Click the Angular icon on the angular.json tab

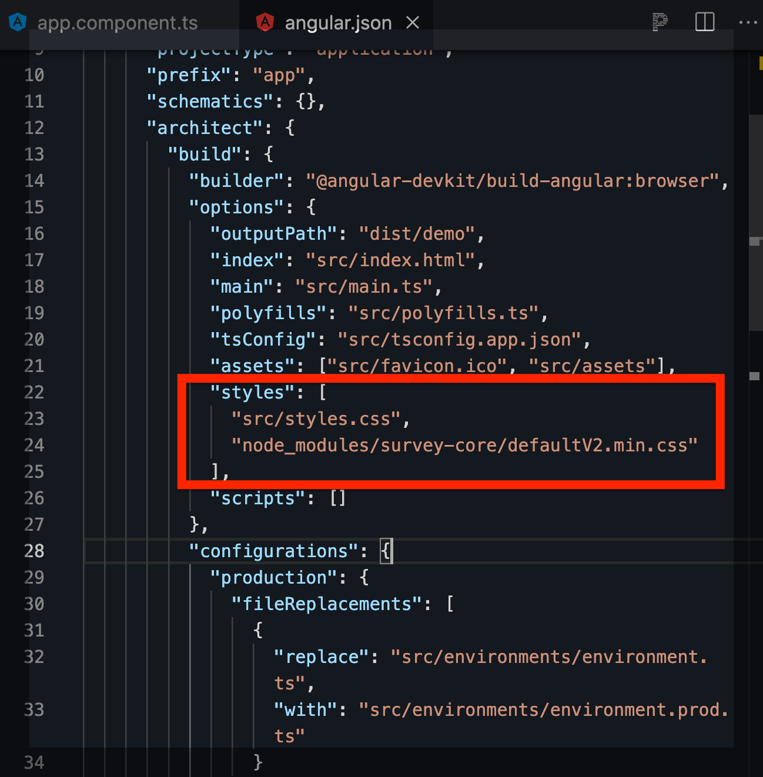[x=266, y=22]
